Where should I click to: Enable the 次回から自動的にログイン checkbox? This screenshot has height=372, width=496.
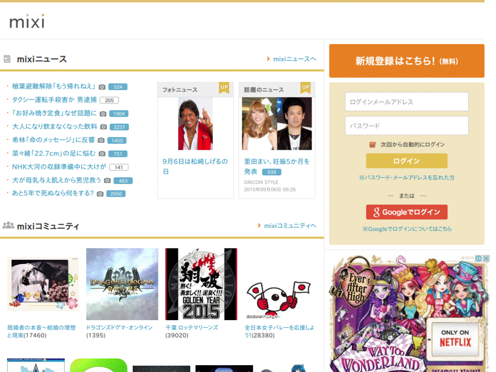372,144
